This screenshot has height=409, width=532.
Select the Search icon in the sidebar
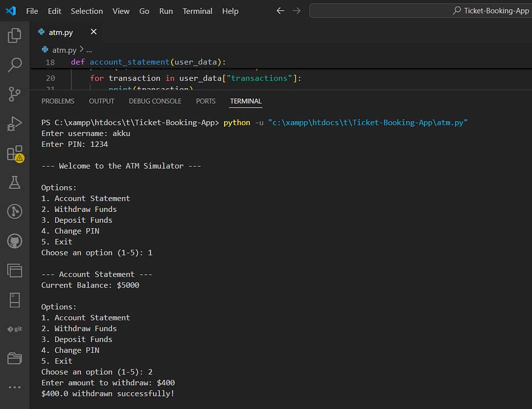14,64
